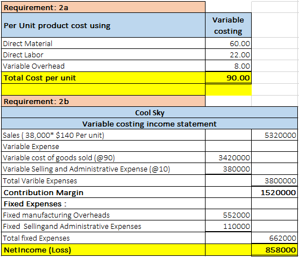Select the 'Requirement: 2b' header cell
Screen dimensions: 299x257
(x=104, y=101)
